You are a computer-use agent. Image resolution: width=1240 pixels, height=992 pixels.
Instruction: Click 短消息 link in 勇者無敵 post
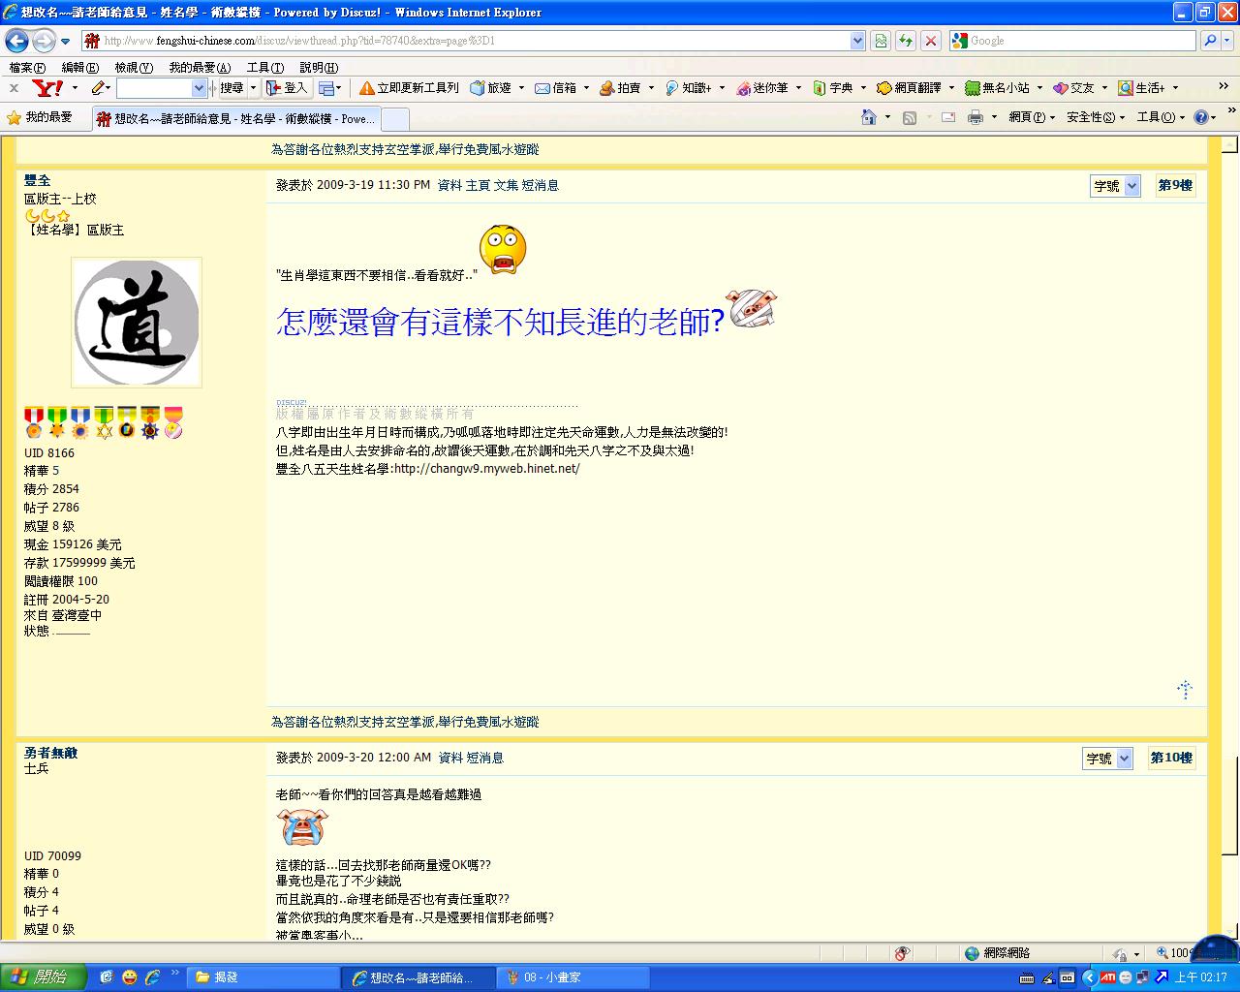pos(484,758)
